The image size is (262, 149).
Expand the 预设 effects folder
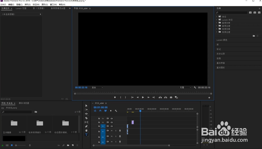tap(217, 17)
